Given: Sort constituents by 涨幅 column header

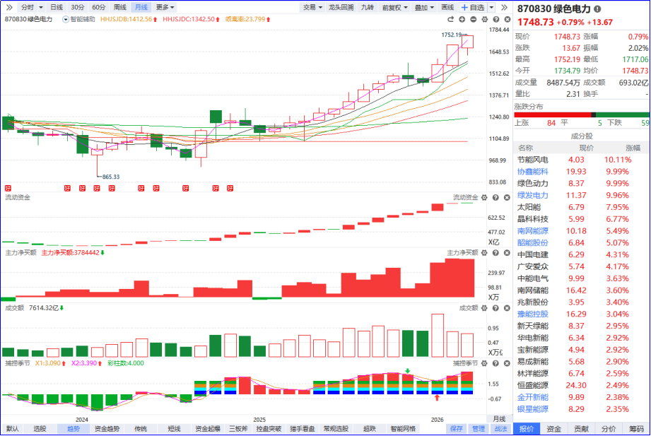Looking at the screenshot, I should [633, 148].
